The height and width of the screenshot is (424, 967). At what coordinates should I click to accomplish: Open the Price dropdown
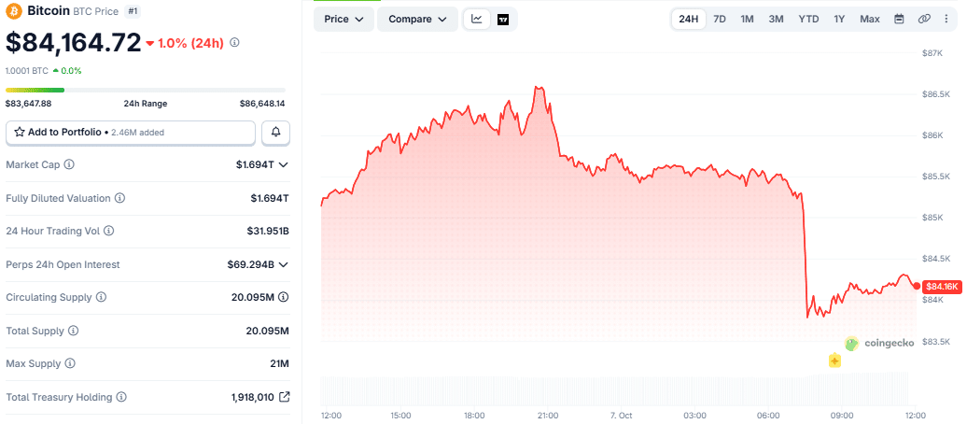tap(344, 19)
